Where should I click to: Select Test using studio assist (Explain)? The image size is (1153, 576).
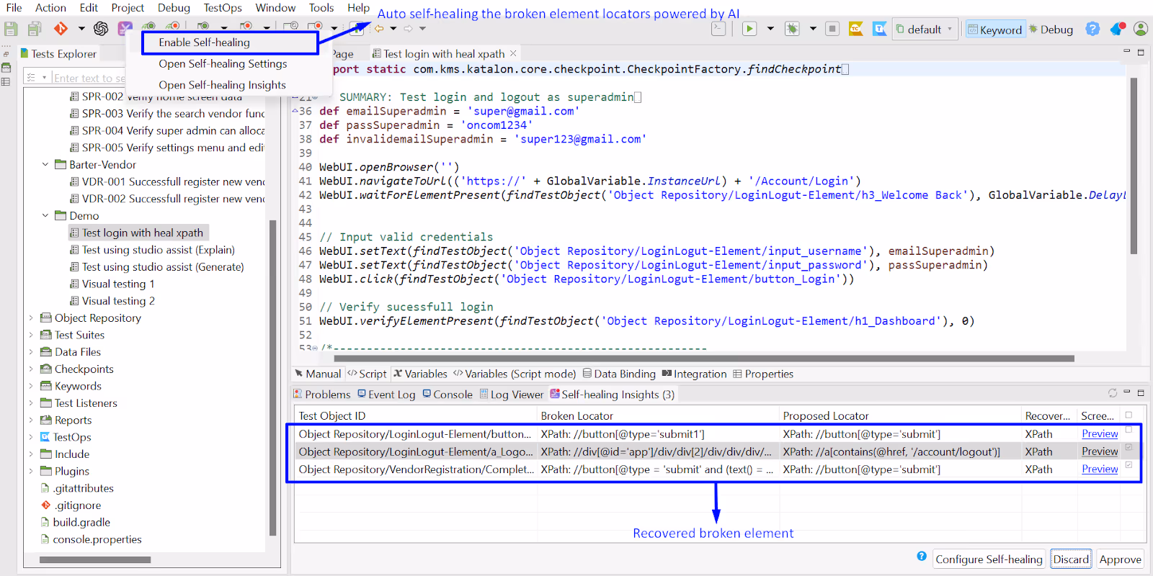coord(158,250)
